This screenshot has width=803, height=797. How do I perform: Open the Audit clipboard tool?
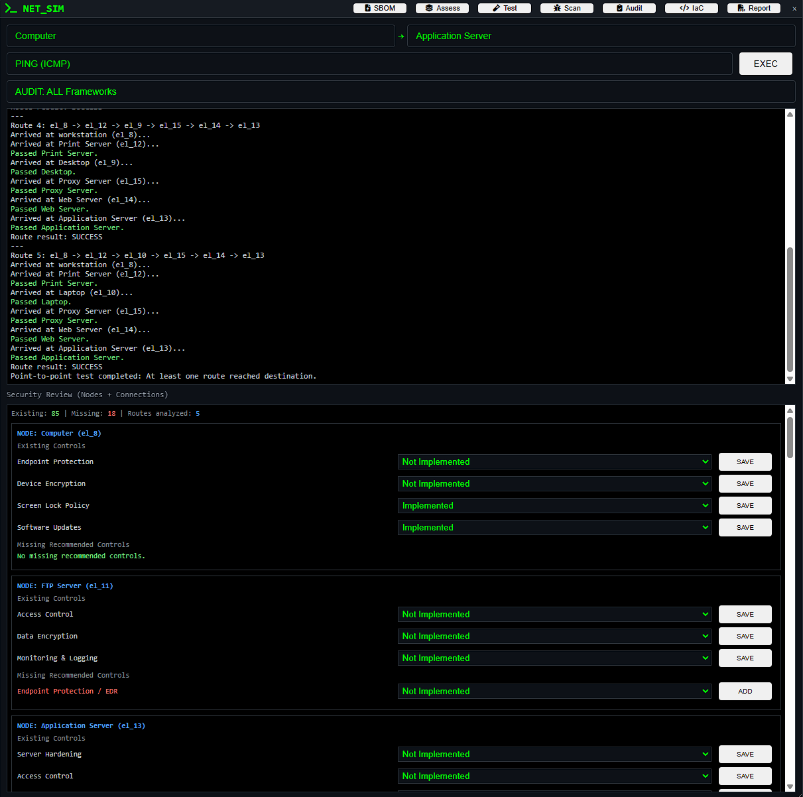point(629,8)
